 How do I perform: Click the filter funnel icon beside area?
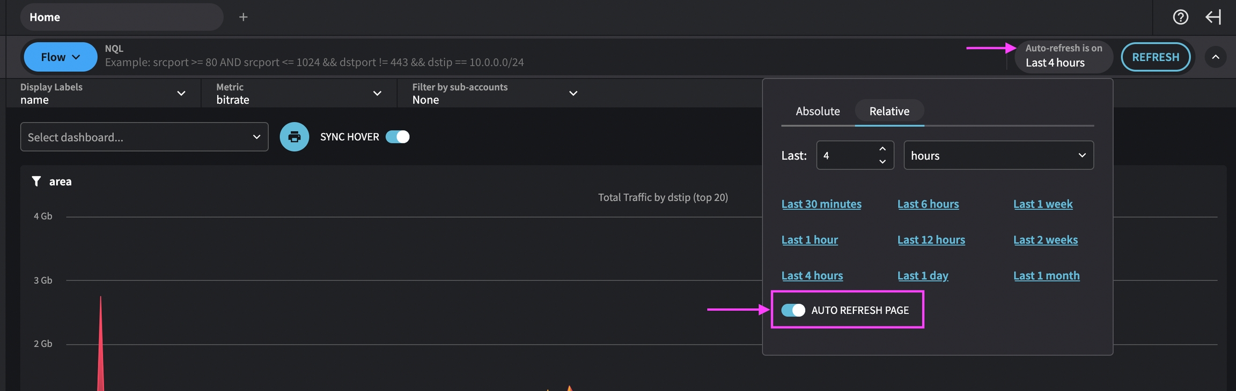pos(36,182)
